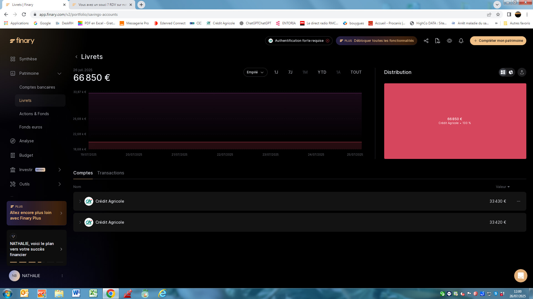This screenshot has width=533, height=299.
Task: Expand the second Crédit Agricole account row
Action: [80, 222]
